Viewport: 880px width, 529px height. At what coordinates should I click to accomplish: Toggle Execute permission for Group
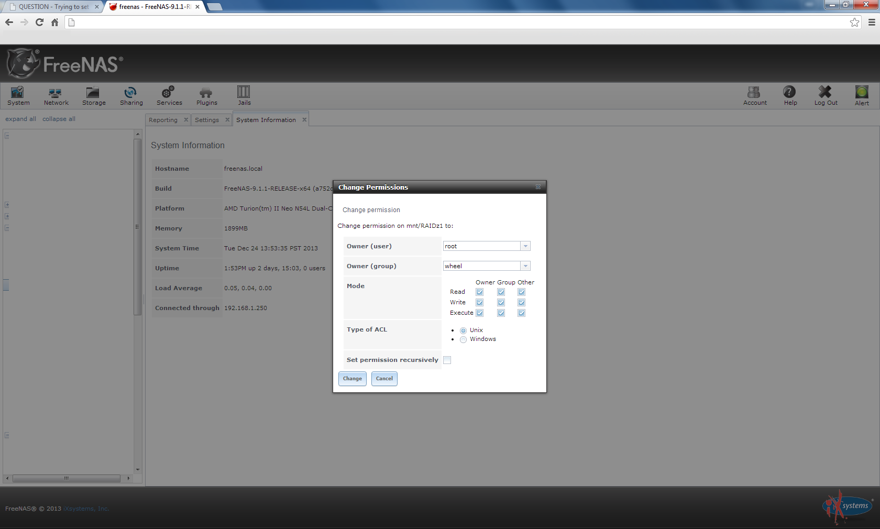501,313
